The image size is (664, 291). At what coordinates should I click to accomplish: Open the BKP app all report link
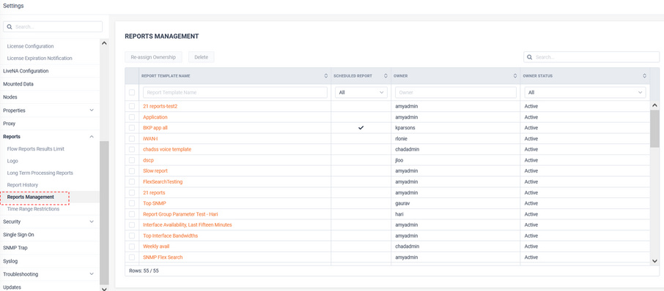(x=155, y=127)
